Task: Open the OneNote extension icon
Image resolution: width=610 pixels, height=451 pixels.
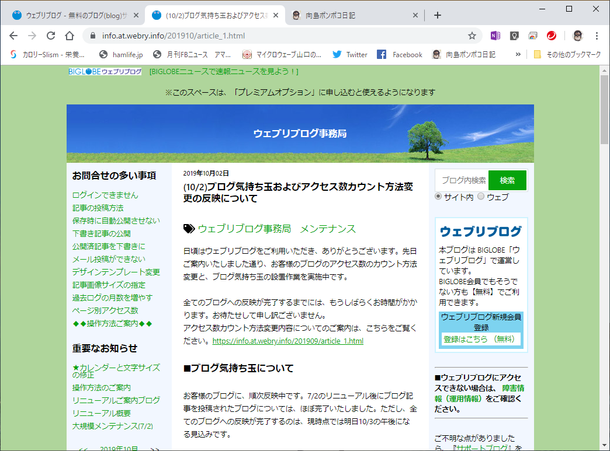Action: coord(495,36)
